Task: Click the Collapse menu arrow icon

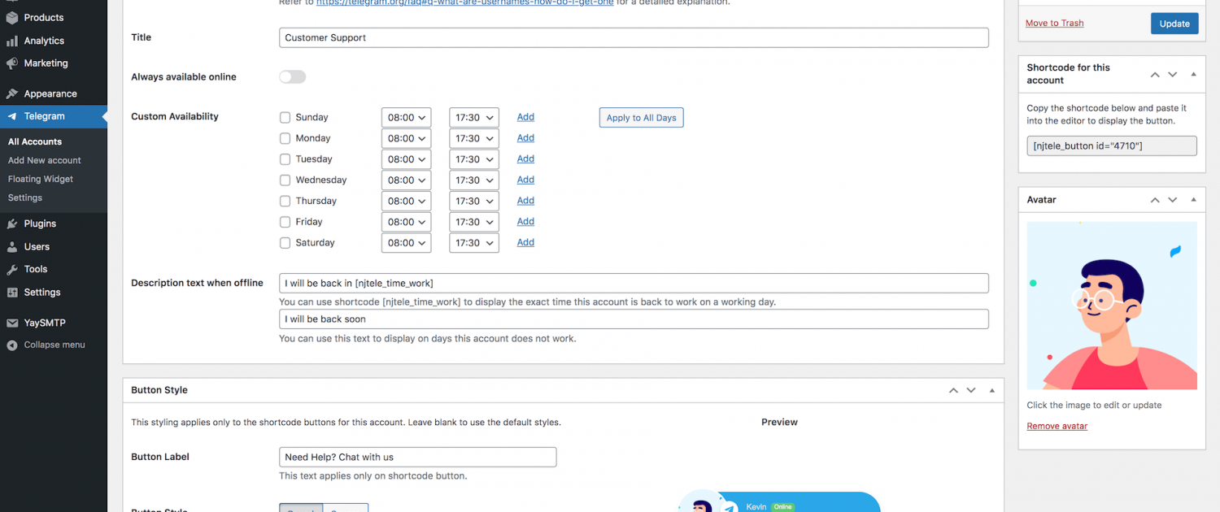Action: pos(12,345)
